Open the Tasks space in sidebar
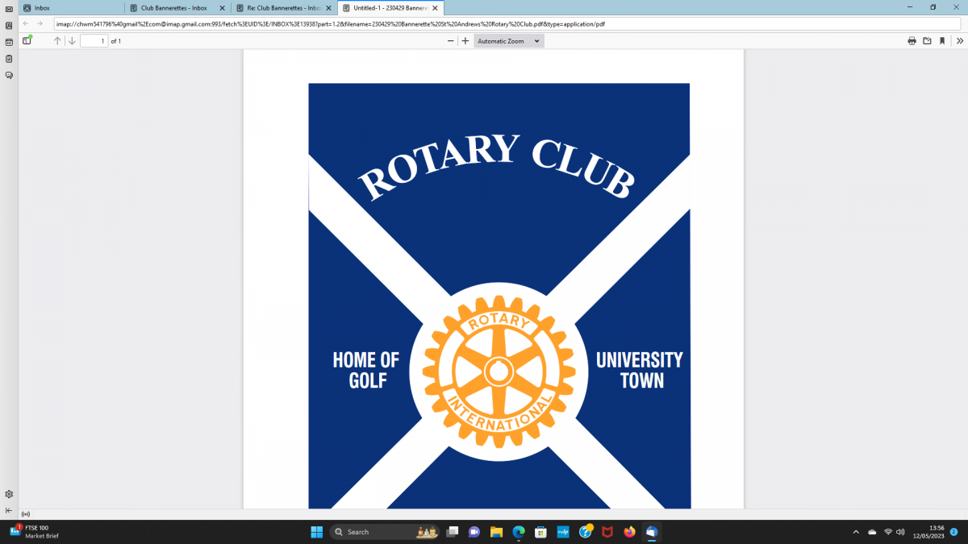The width and height of the screenshot is (968, 544). pyautogui.click(x=9, y=58)
